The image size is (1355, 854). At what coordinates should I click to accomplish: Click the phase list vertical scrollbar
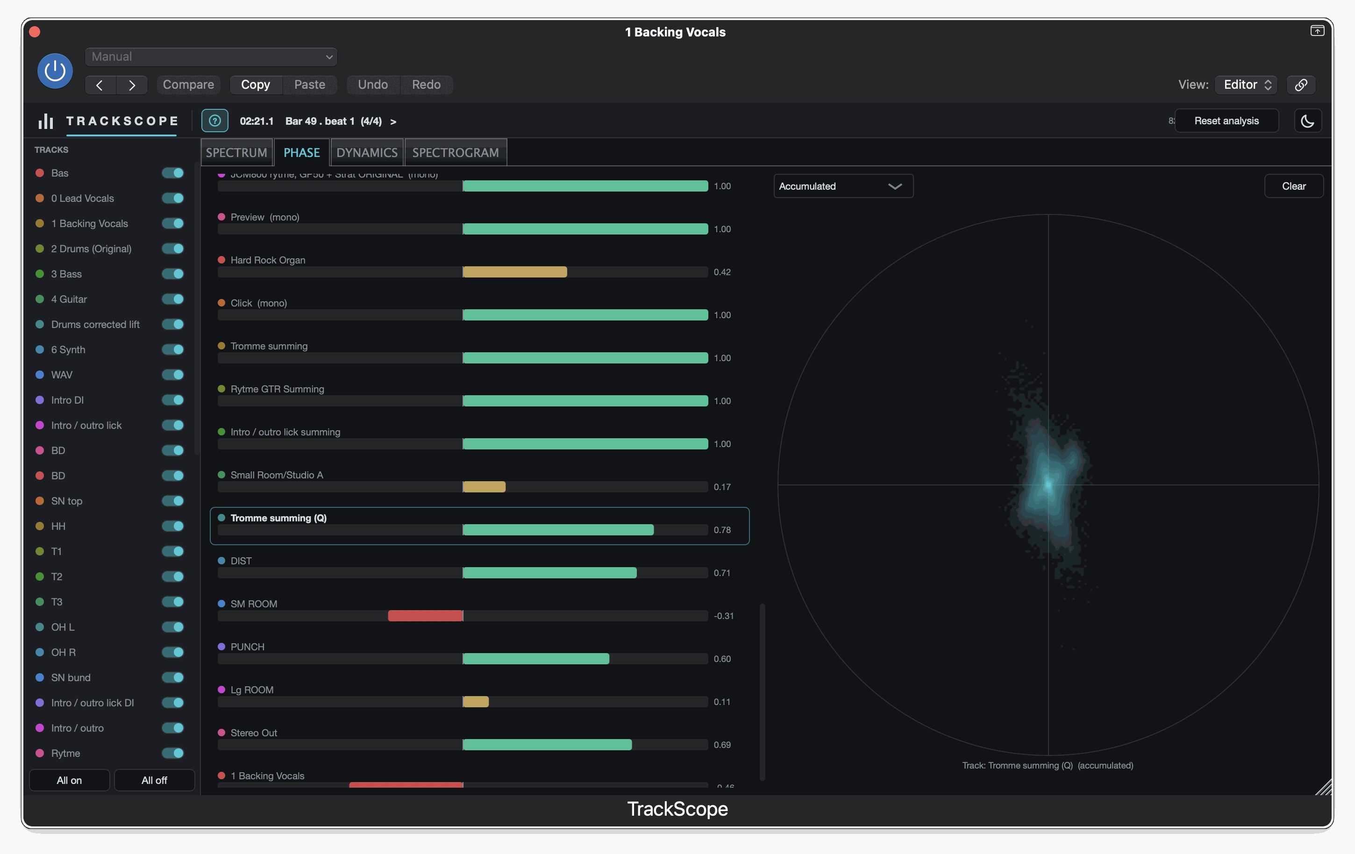pyautogui.click(x=763, y=692)
